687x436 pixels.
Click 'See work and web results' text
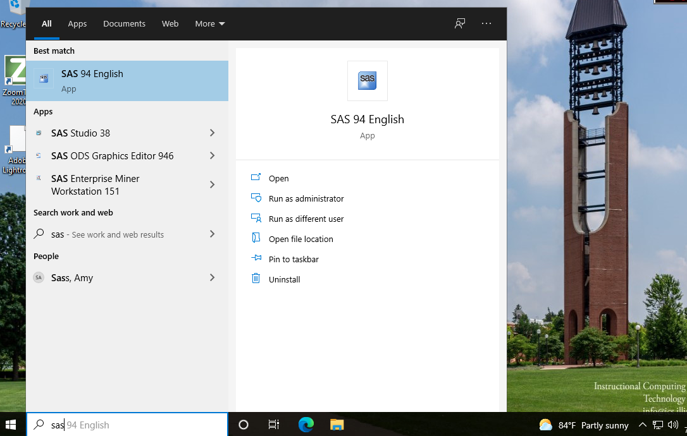click(118, 234)
